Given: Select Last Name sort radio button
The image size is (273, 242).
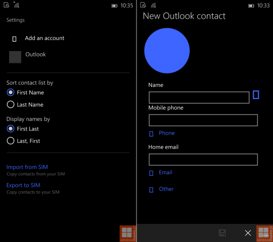Looking at the screenshot, I should [x=11, y=104].
